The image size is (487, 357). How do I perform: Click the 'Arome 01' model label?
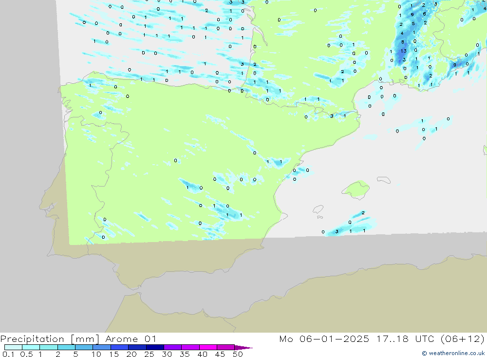pos(131,339)
